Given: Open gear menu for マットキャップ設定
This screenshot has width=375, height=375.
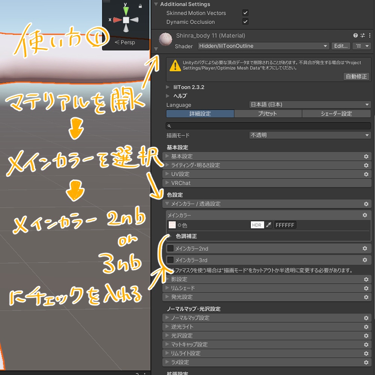Looking at the screenshot, I should tap(366, 344).
